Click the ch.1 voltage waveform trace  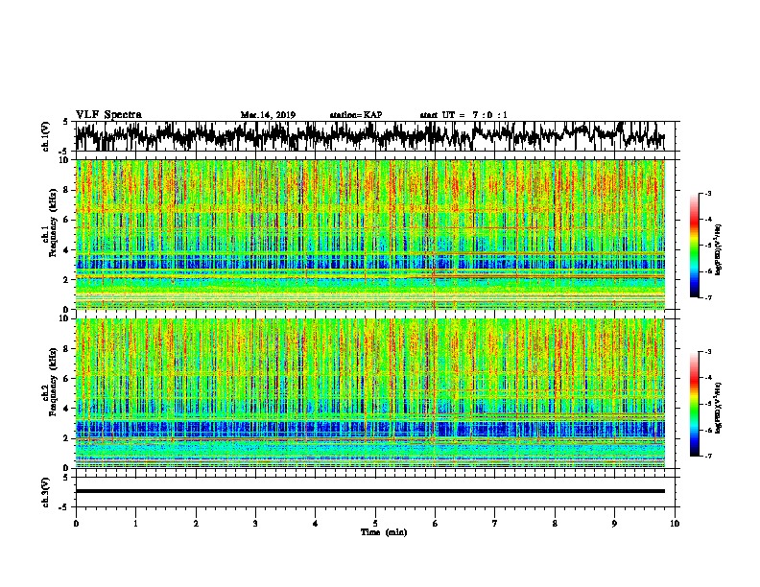(x=370, y=136)
